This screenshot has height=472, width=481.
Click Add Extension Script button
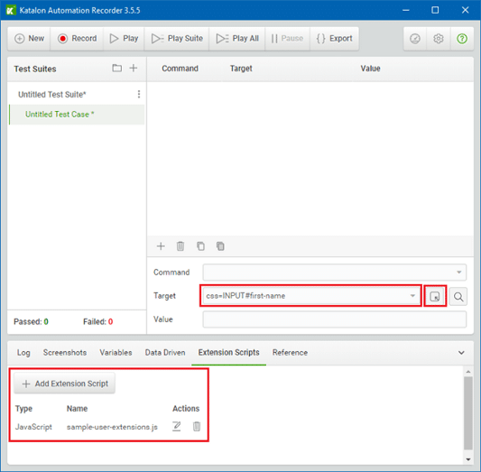[x=65, y=384]
